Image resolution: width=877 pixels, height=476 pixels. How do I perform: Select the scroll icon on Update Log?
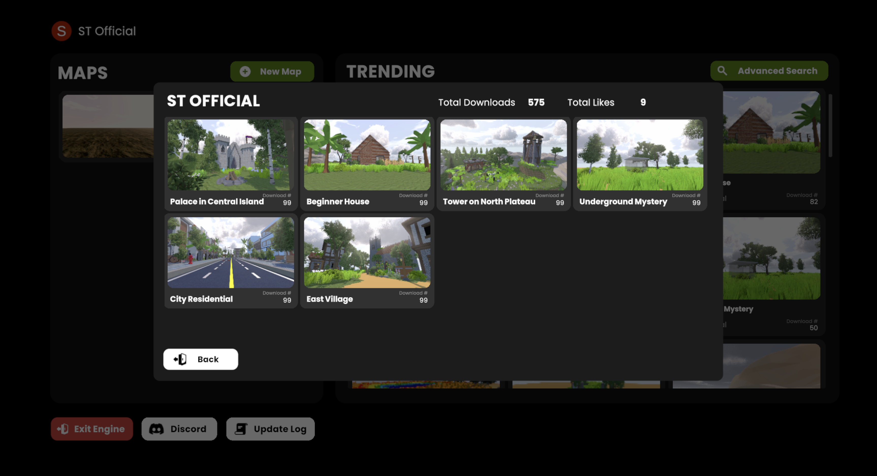point(241,429)
